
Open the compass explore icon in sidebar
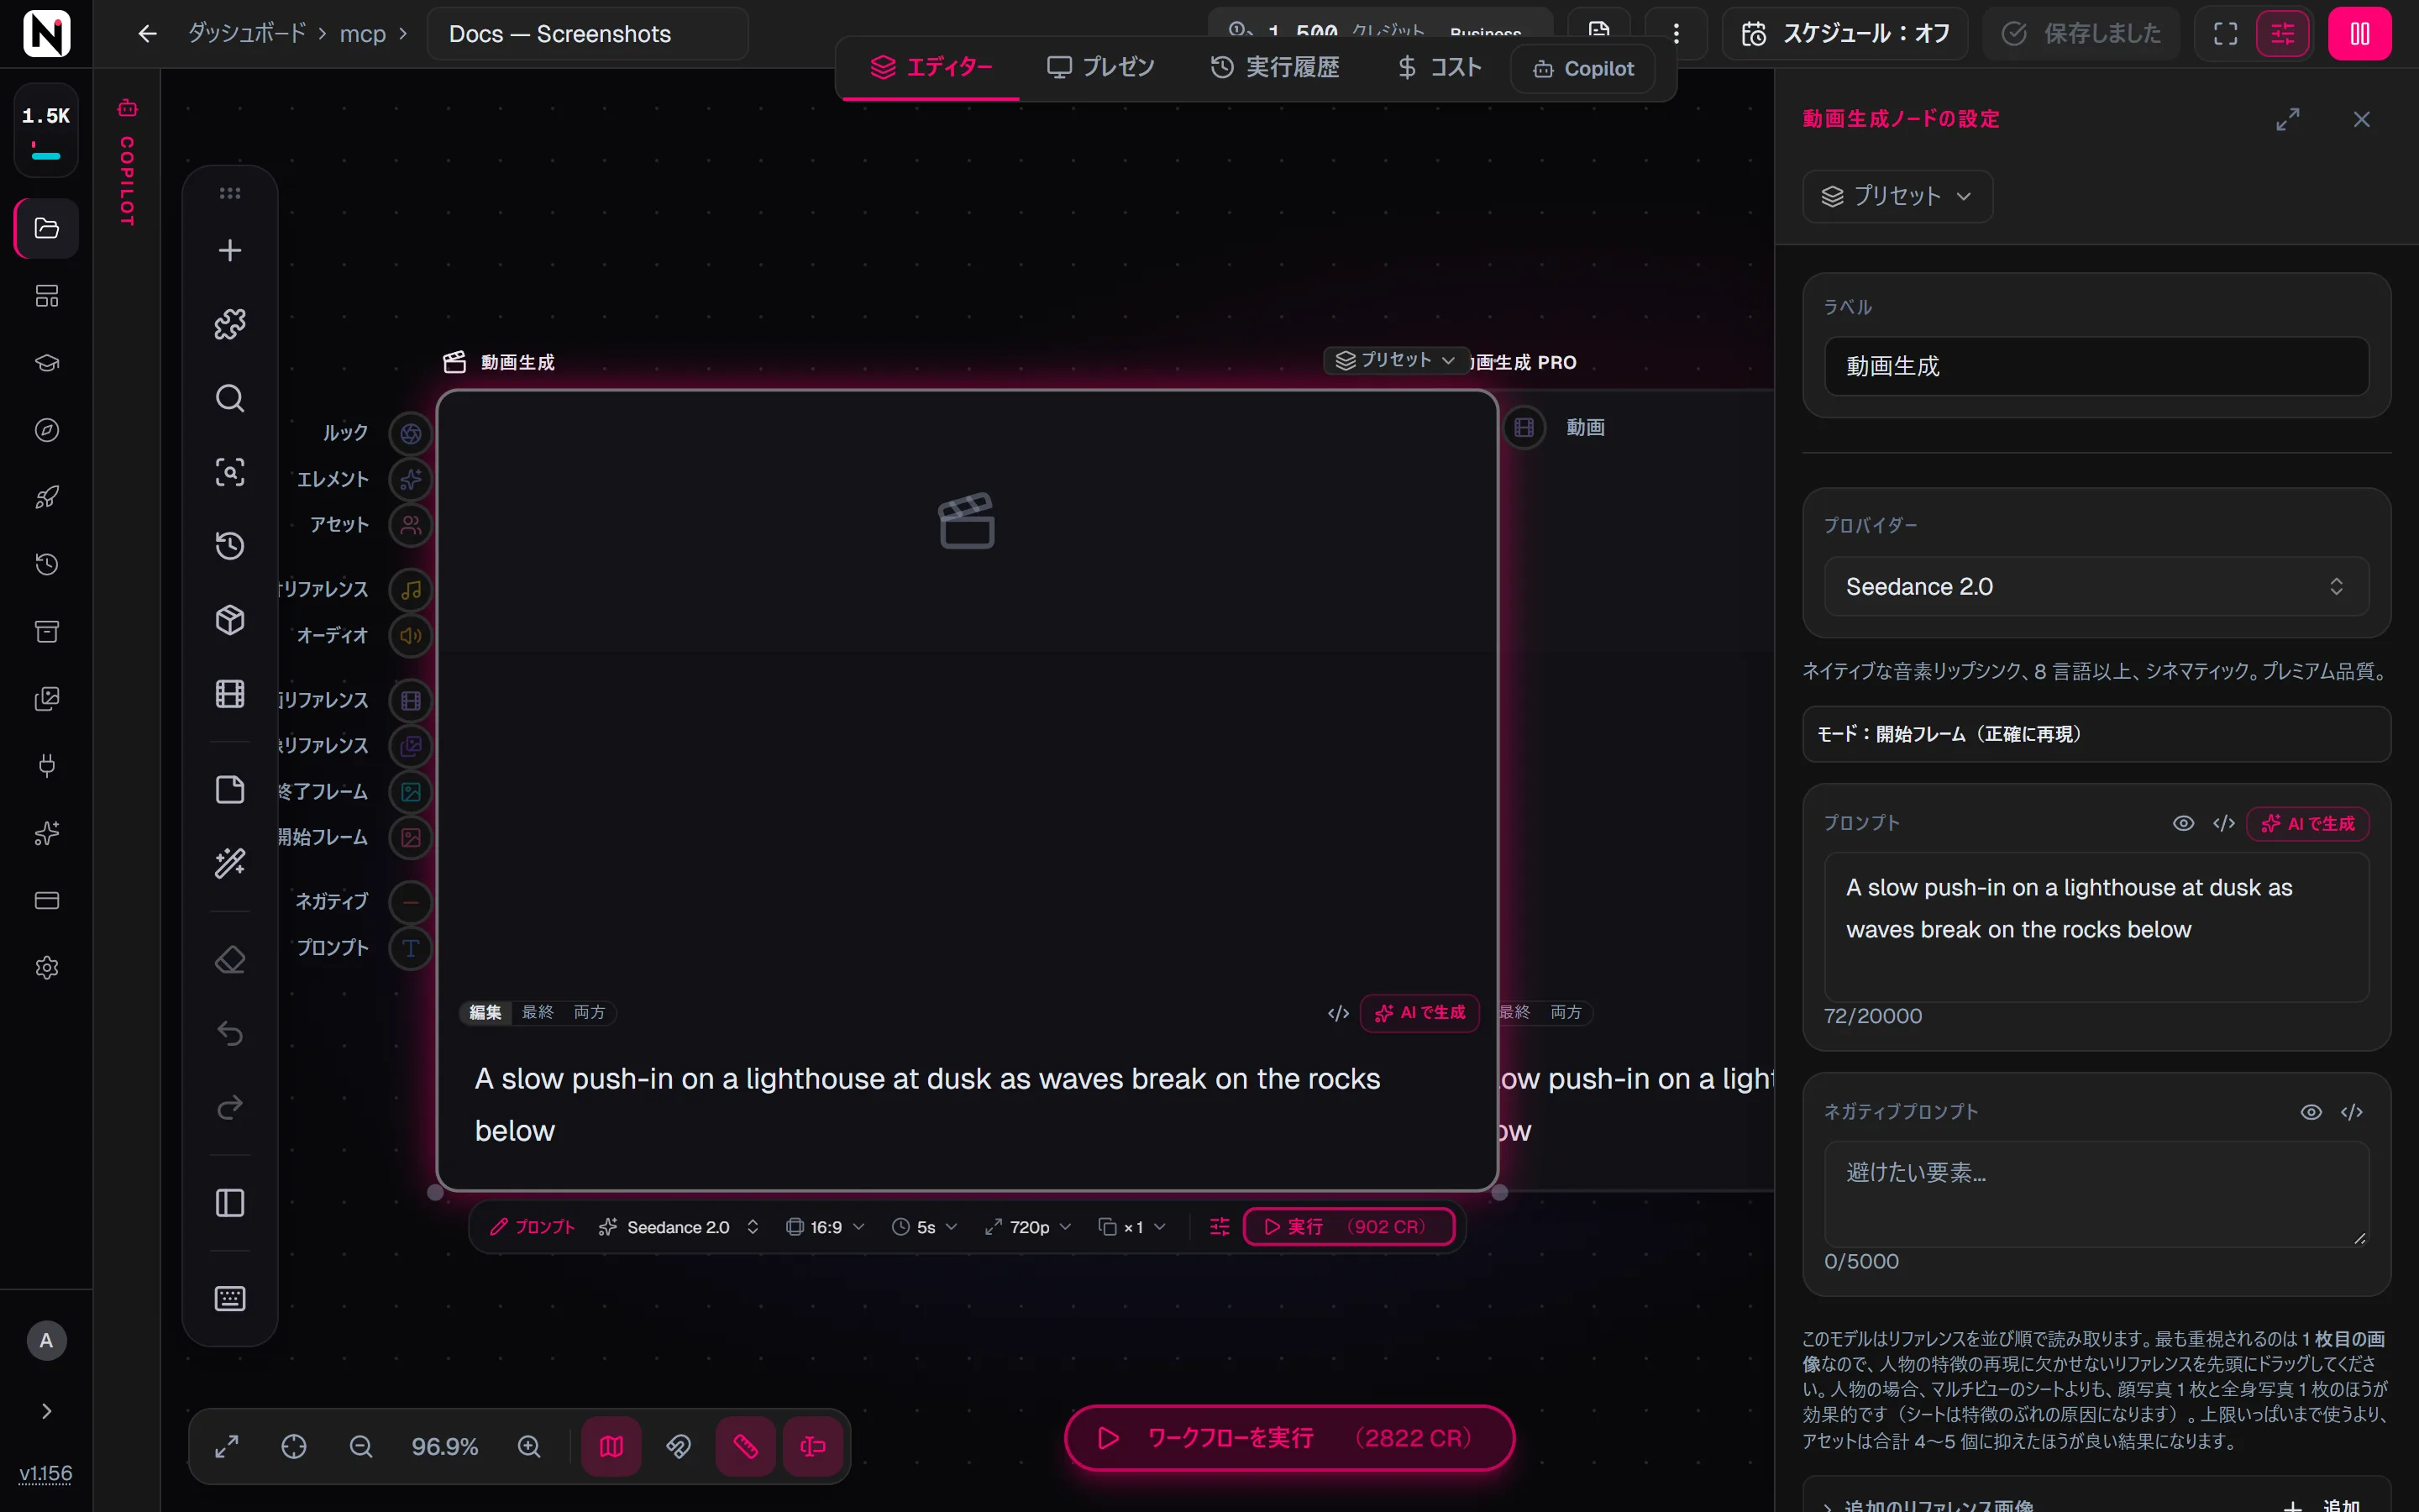click(46, 430)
